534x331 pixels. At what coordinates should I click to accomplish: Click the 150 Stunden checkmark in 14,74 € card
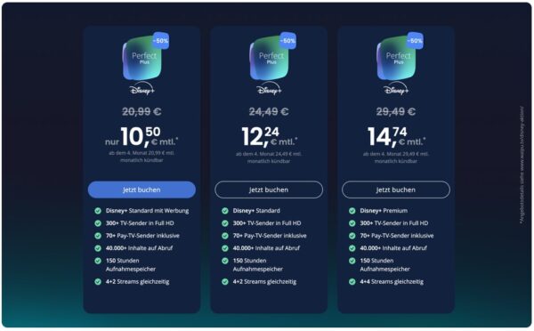tap(352, 261)
